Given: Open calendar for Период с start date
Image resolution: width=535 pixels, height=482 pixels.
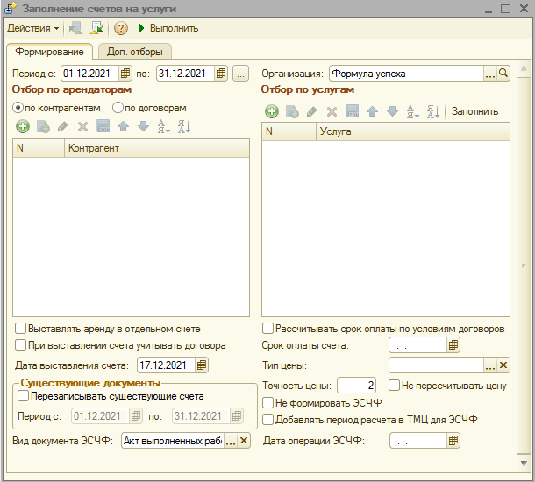Looking at the screenshot, I should pos(125,74).
